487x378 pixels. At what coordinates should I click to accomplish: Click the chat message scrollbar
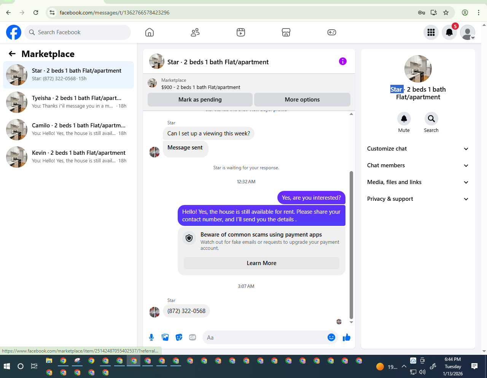point(351,245)
